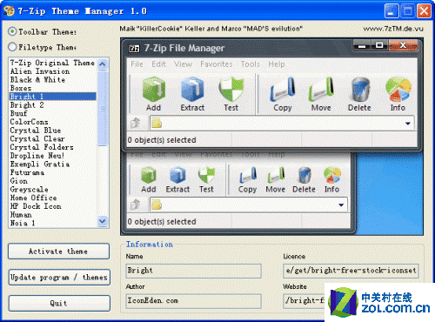Click the Delete bin icon in upper preview
The width and height of the screenshot is (435, 322).
[x=359, y=89]
